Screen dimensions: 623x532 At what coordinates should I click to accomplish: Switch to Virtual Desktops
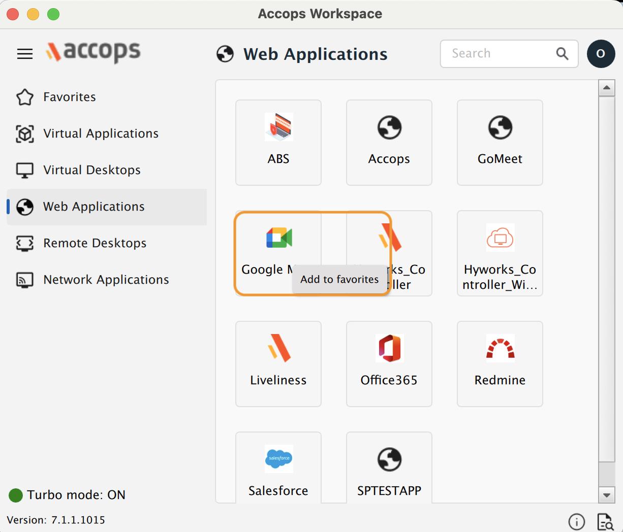click(x=91, y=170)
